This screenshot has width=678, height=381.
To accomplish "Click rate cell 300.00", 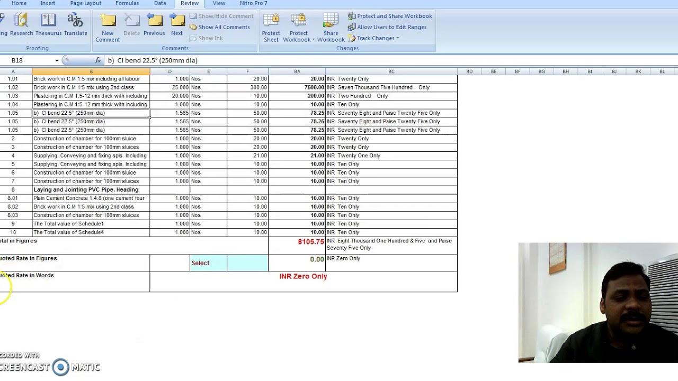I will 247,87.
